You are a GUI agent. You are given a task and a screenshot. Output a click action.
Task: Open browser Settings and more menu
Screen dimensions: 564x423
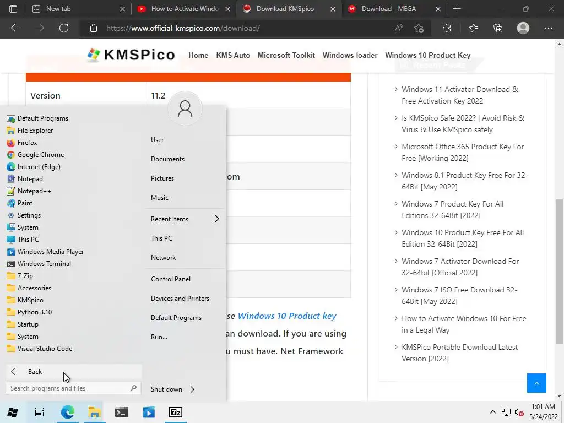(x=548, y=28)
